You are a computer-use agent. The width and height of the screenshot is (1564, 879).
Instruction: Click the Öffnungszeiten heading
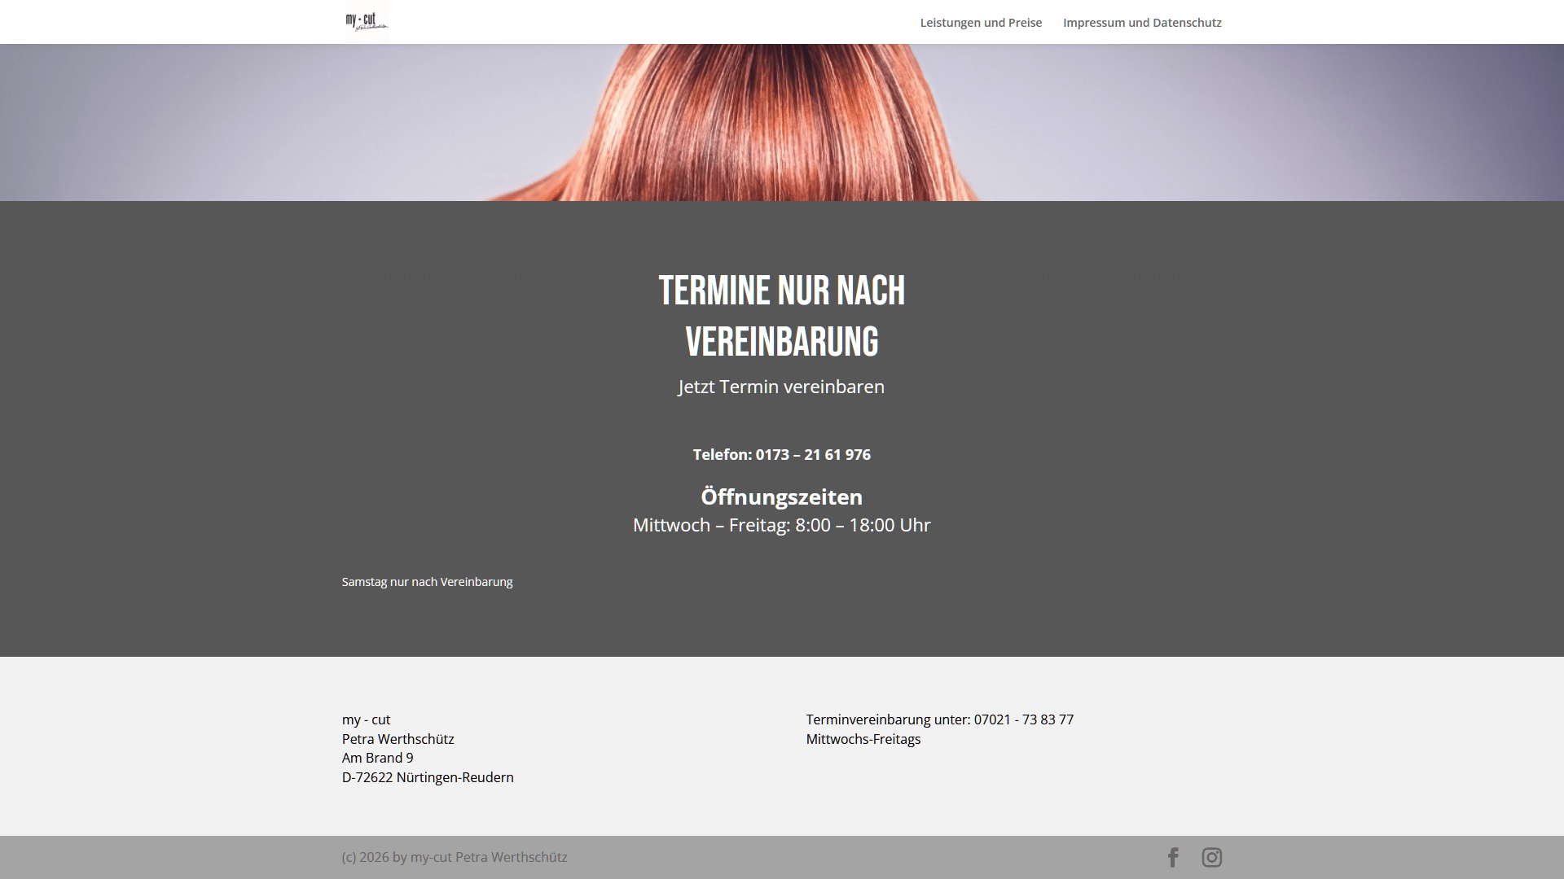point(781,496)
